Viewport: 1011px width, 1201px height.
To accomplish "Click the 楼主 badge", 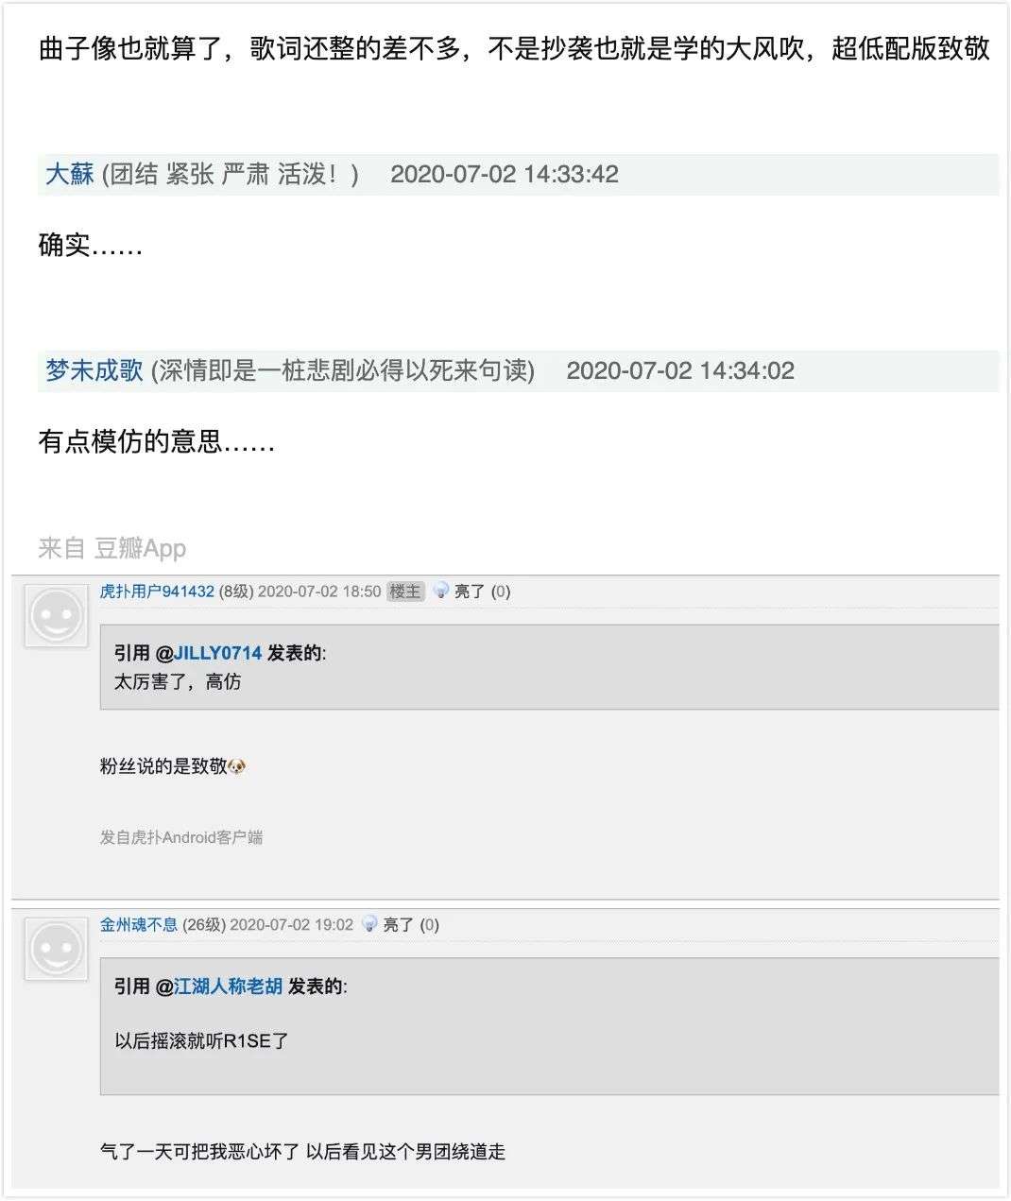I will coord(405,592).
